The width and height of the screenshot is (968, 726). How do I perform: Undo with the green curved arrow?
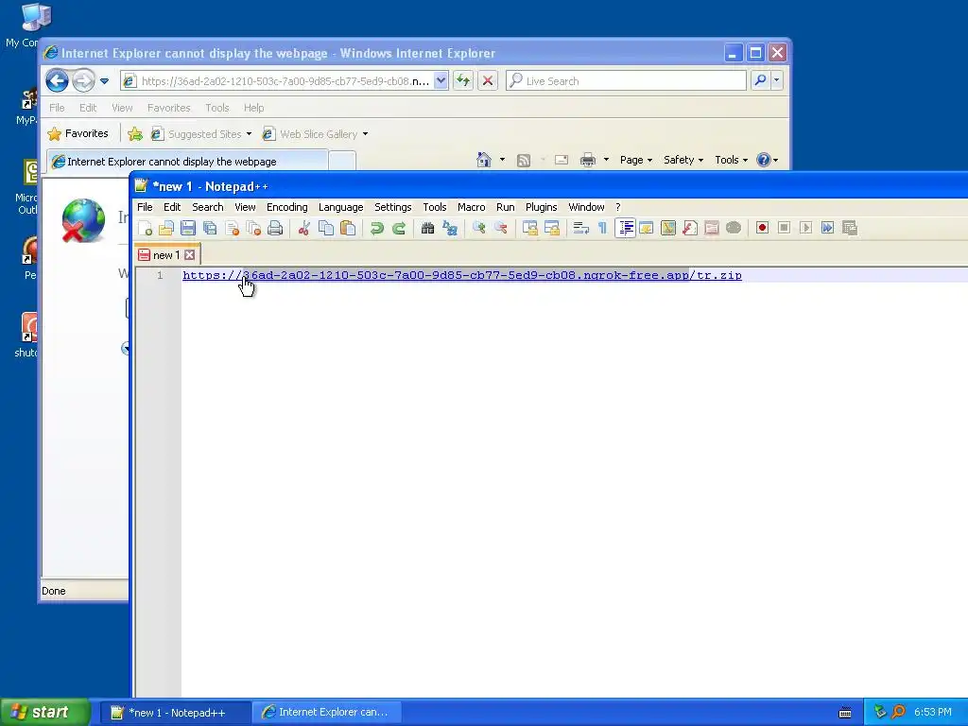[x=376, y=229]
